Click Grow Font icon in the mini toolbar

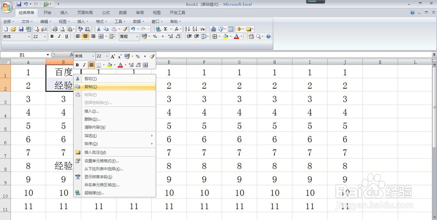pos(113,56)
